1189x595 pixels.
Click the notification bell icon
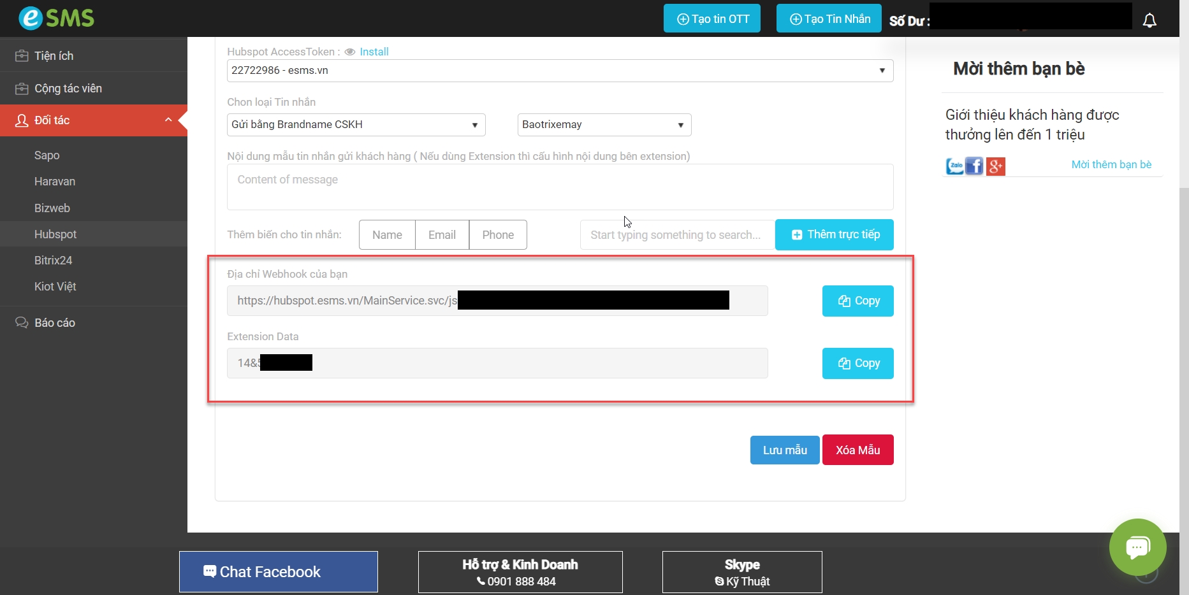(1149, 20)
